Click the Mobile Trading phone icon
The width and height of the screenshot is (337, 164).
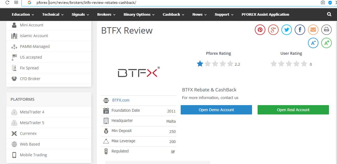point(14,155)
